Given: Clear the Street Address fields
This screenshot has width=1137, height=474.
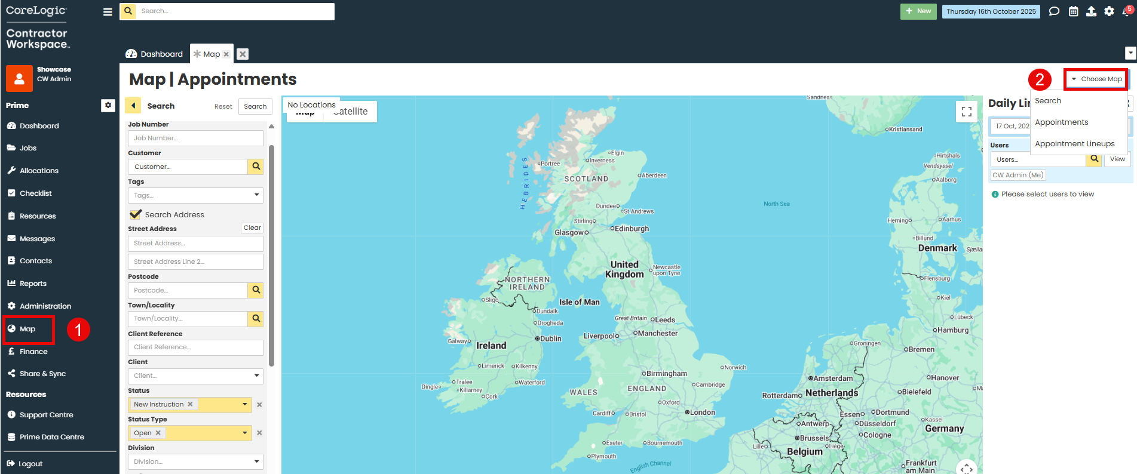Looking at the screenshot, I should [x=252, y=228].
